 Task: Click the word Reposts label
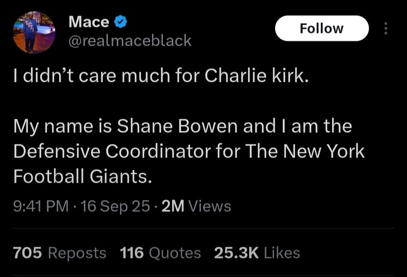(77, 253)
